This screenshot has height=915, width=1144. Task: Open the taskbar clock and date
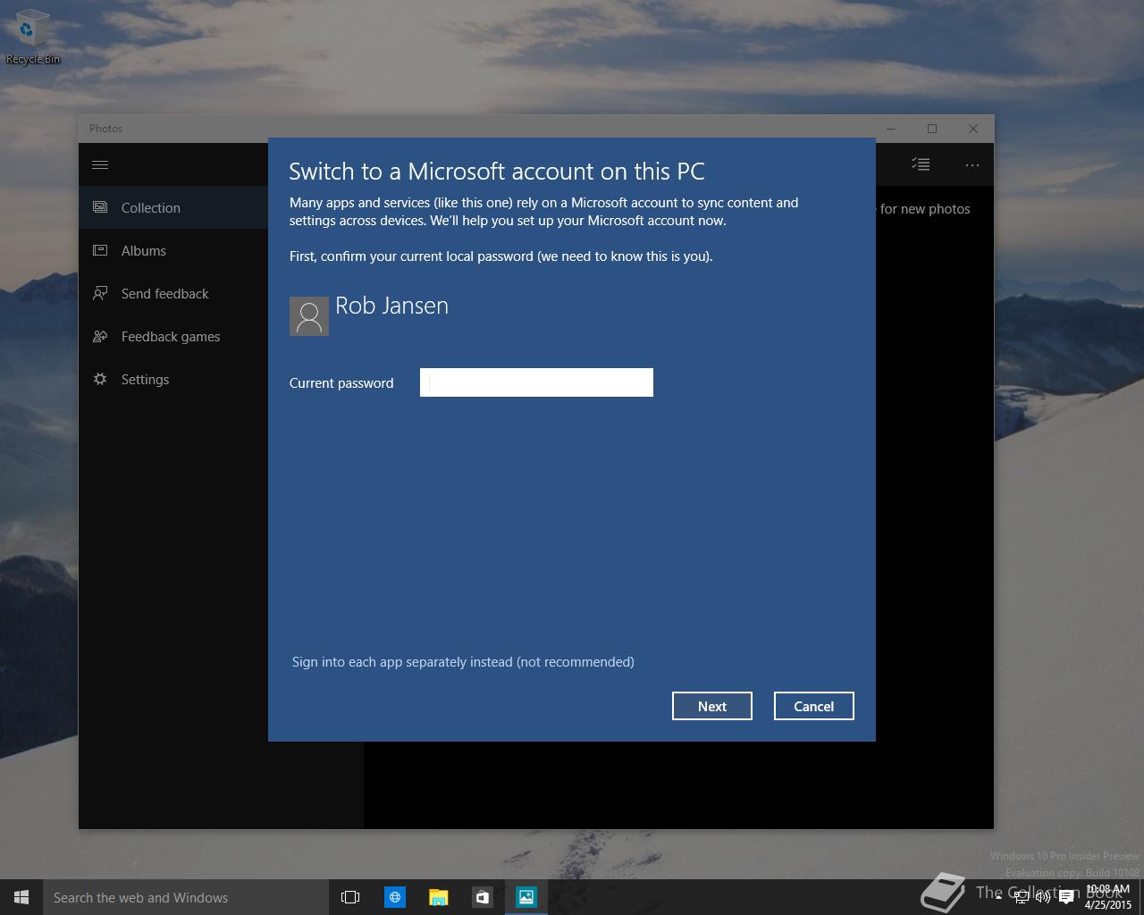1108,897
